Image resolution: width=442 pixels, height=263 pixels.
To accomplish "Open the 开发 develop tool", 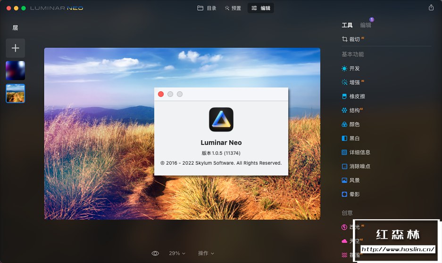I will coord(350,68).
